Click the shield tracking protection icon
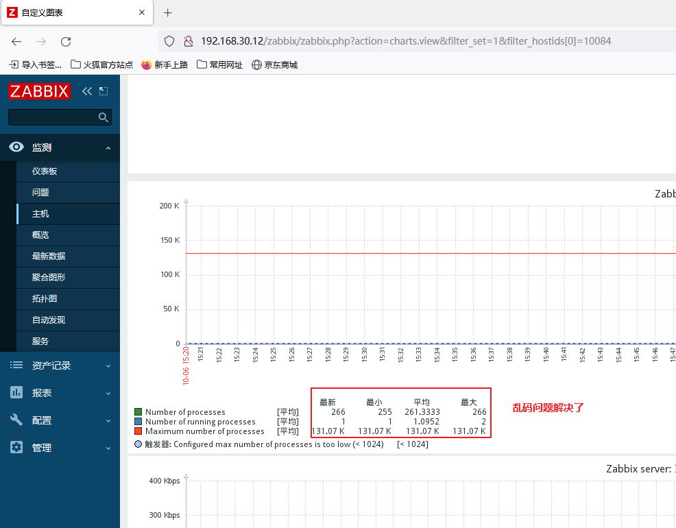 pos(169,41)
